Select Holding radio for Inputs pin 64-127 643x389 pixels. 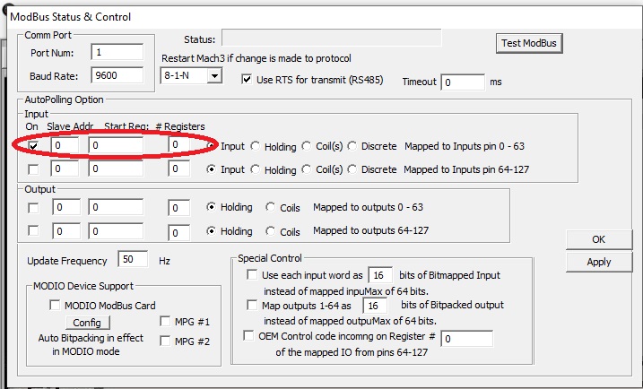pos(255,169)
